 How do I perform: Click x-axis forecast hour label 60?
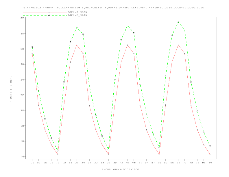pyautogui.click(x=159, y=163)
